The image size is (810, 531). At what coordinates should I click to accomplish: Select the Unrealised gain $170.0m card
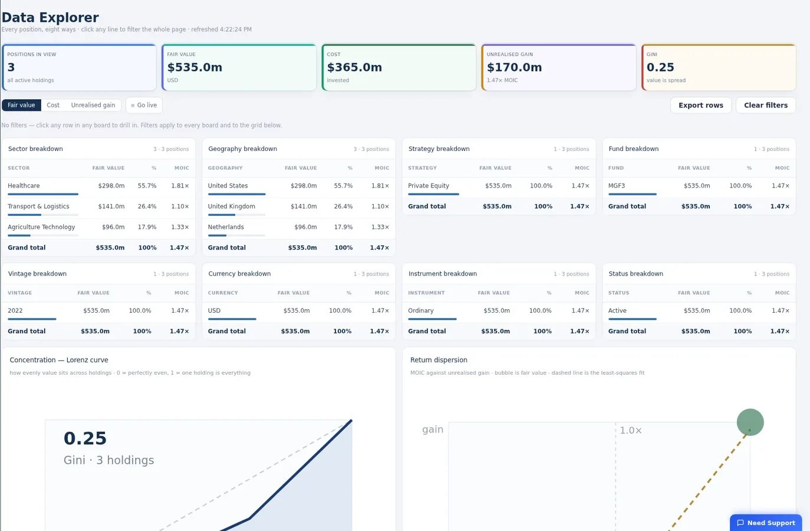click(x=558, y=67)
